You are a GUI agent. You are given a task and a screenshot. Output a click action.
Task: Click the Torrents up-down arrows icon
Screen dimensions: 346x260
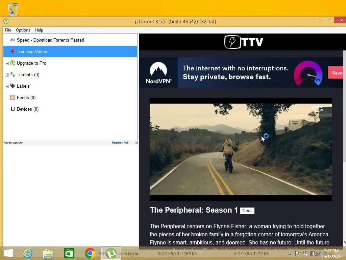pos(13,74)
